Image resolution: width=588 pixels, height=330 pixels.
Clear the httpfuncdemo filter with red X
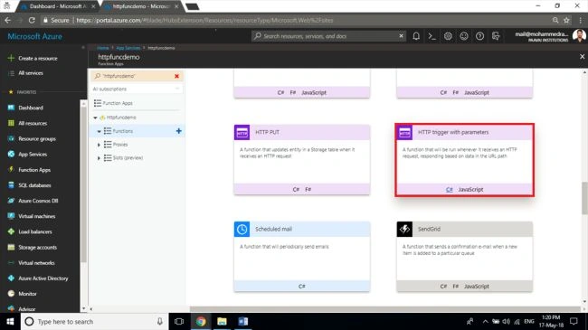click(x=176, y=76)
